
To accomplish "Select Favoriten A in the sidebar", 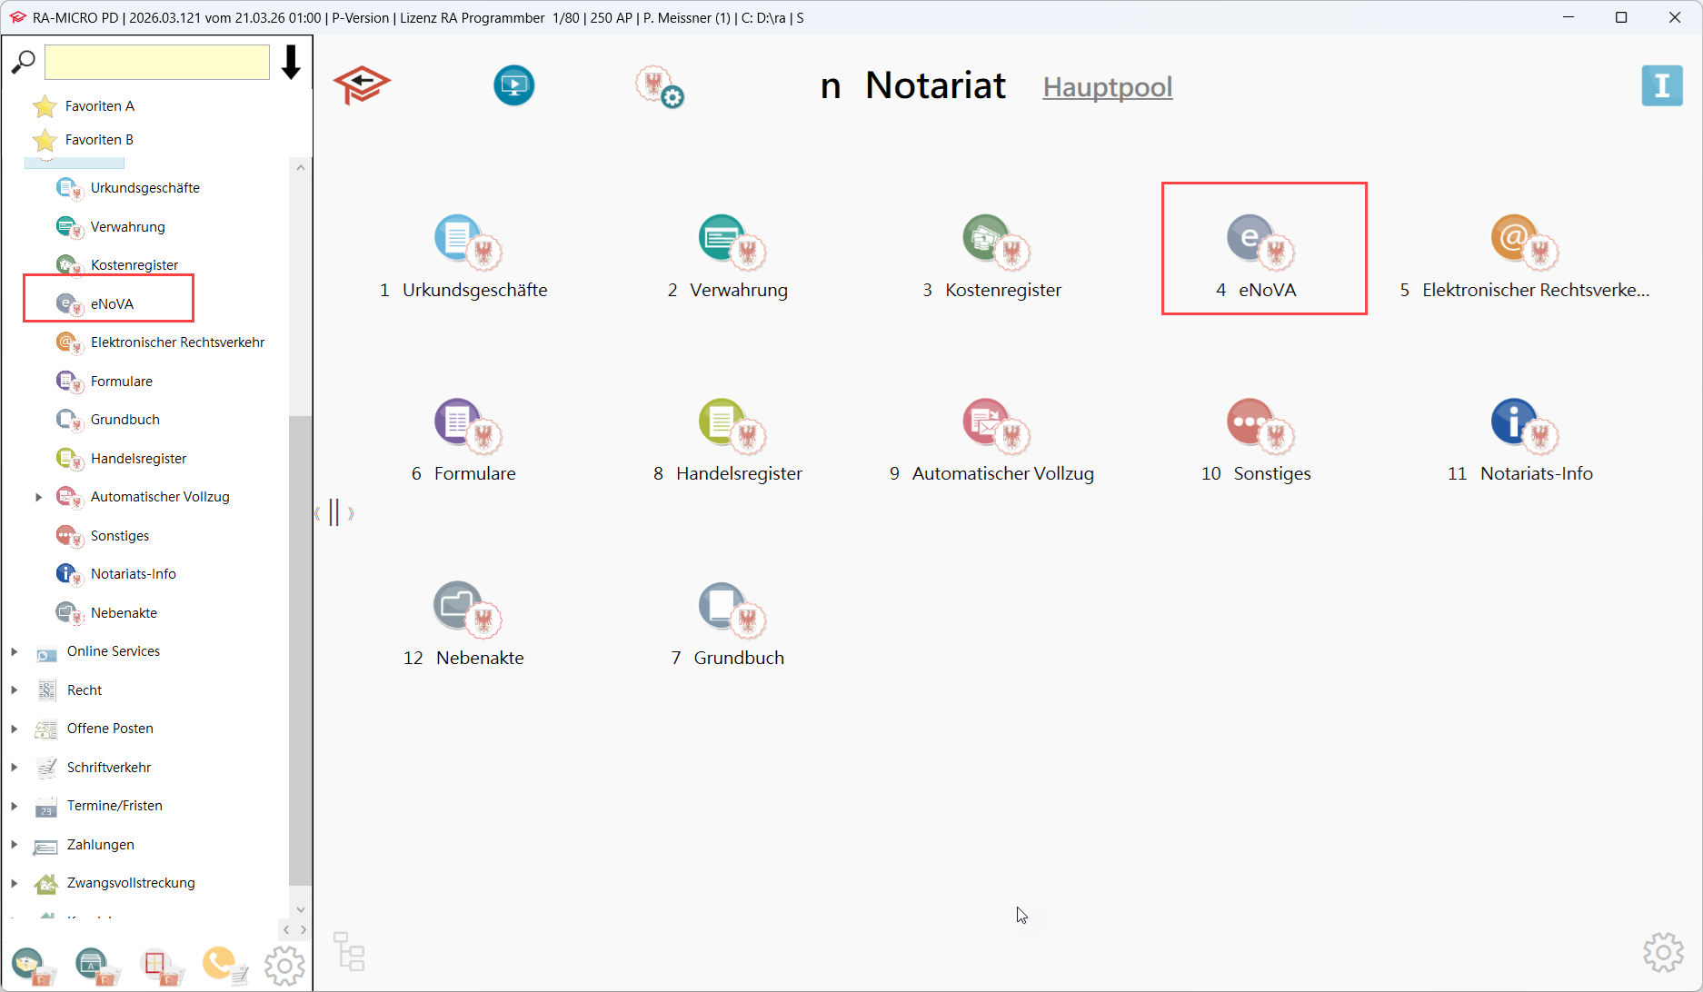I will [99, 106].
